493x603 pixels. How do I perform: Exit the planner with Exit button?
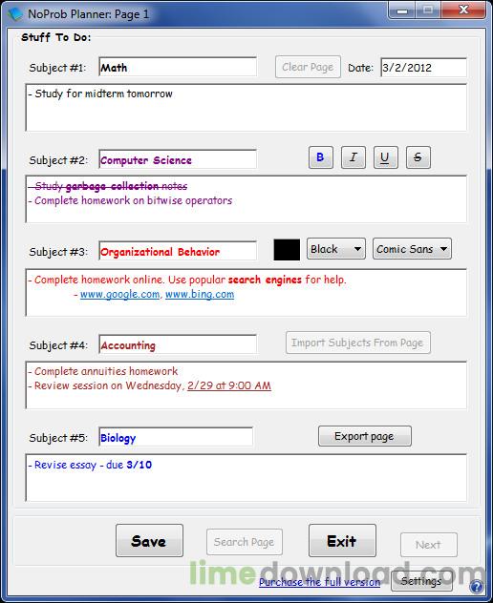[342, 541]
